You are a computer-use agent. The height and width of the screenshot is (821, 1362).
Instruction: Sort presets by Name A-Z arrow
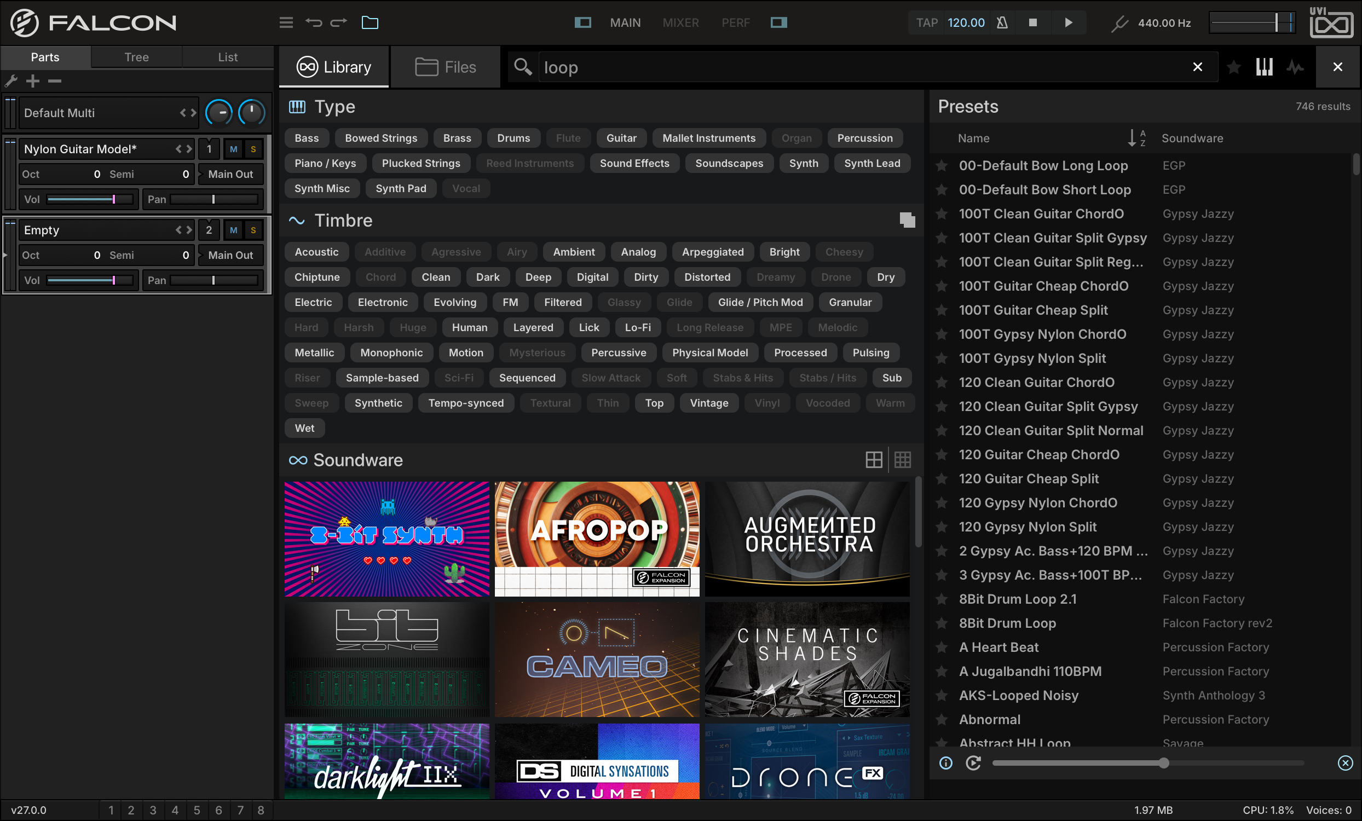pos(1136,138)
